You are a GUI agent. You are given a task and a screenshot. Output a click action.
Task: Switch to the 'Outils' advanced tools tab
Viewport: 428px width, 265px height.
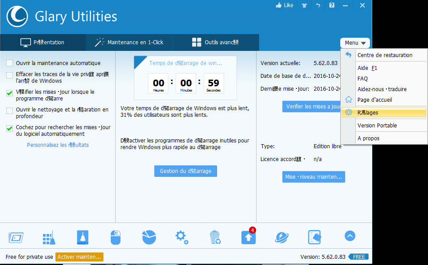click(216, 42)
